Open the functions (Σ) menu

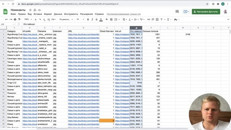[168, 19]
